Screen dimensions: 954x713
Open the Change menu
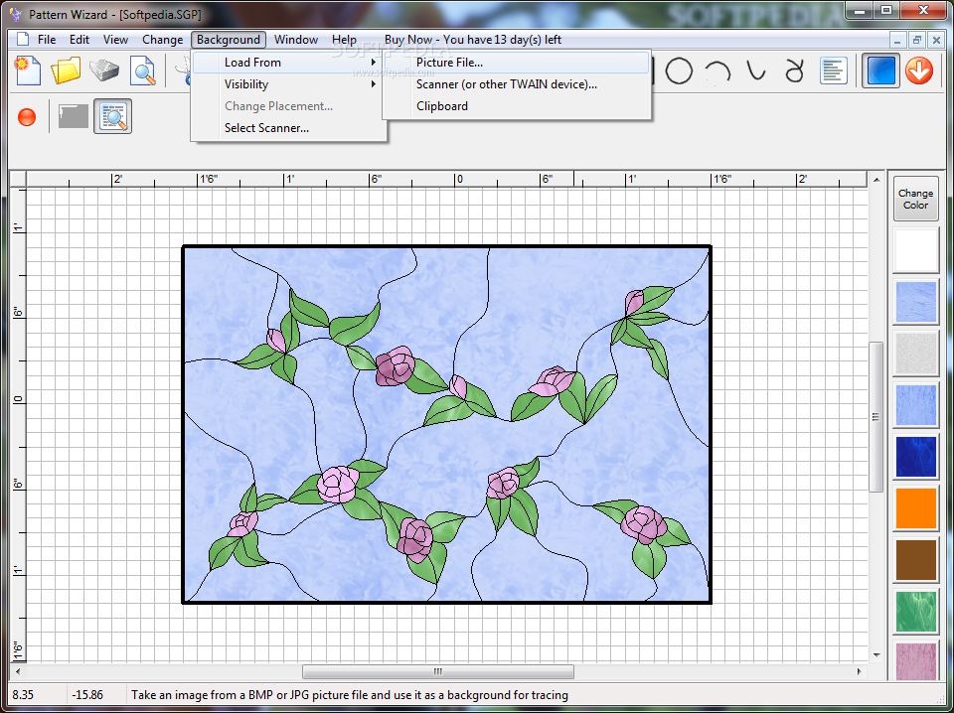click(x=162, y=40)
